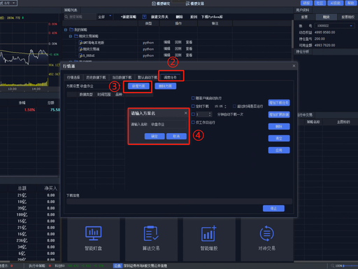Image resolution: width=358 pixels, height=269 pixels.
Task: Click the 清空 button
Action: point(279,138)
